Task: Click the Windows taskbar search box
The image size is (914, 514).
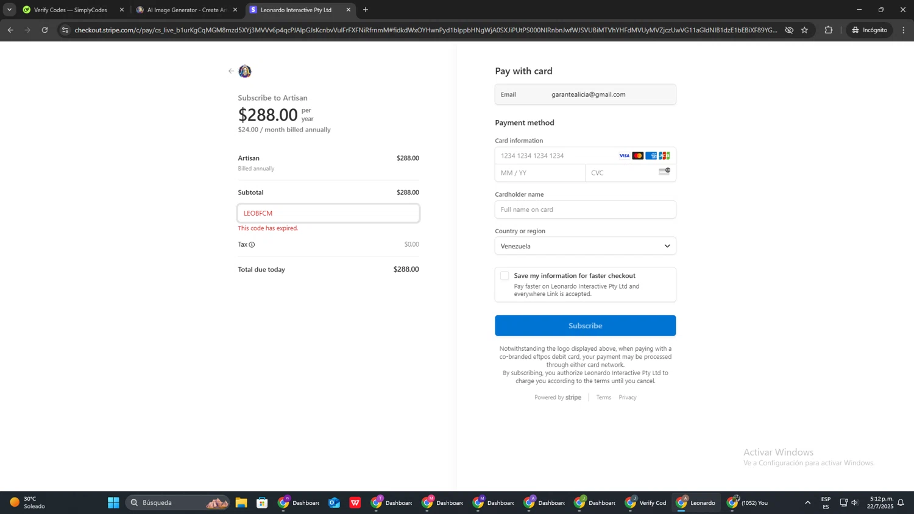Action: (x=177, y=502)
